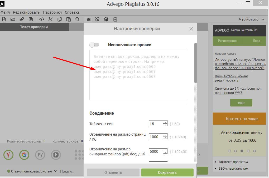The height and width of the screenshot is (178, 269).
Task: Open the Редактировать menu
Action: click(x=26, y=12)
